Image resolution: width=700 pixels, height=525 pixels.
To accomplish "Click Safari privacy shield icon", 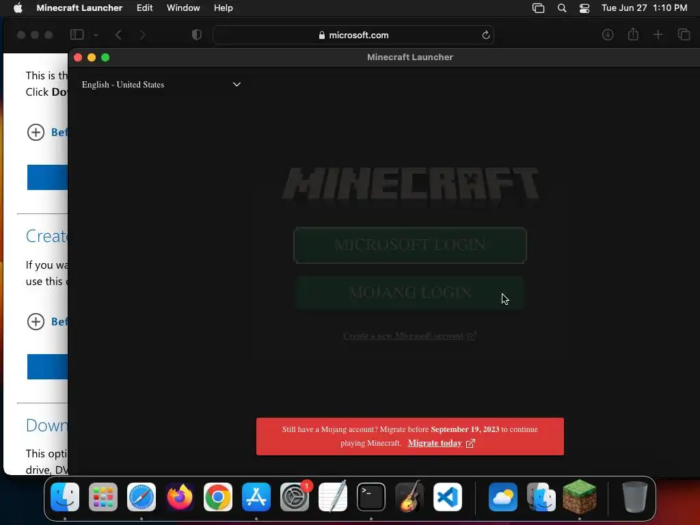I will pyautogui.click(x=196, y=35).
